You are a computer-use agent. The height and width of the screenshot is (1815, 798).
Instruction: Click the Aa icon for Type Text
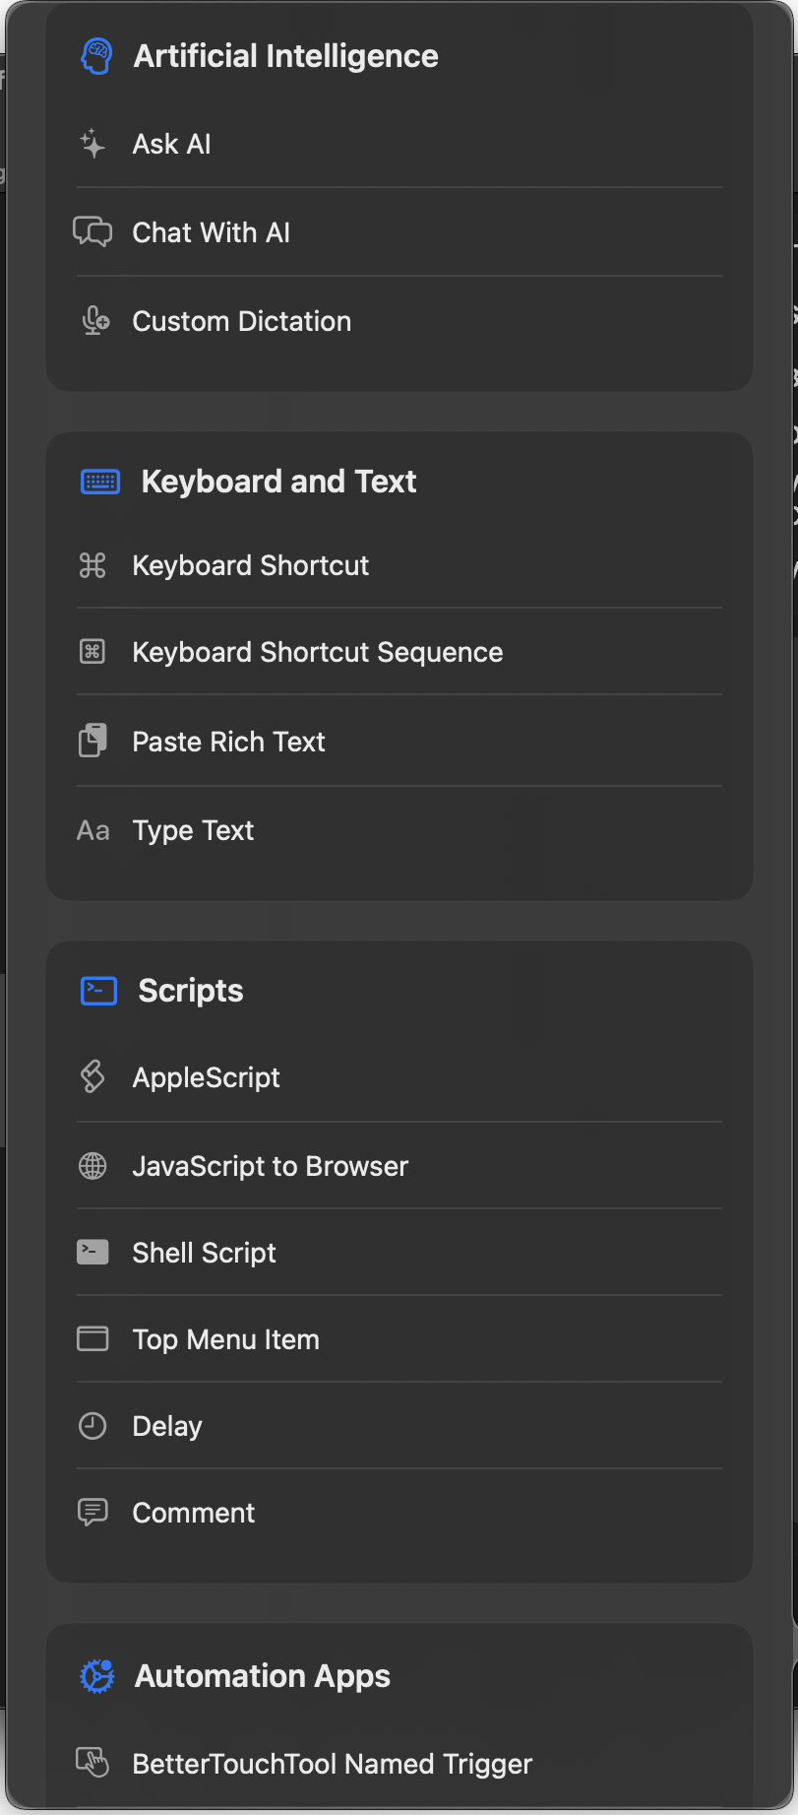tap(93, 830)
